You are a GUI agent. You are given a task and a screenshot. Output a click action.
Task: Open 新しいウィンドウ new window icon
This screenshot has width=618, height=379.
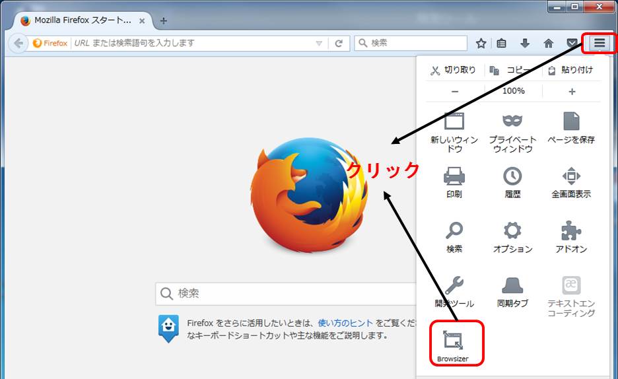click(454, 121)
